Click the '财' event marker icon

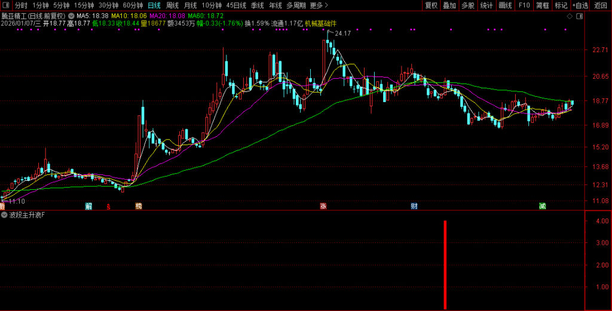pos(414,207)
